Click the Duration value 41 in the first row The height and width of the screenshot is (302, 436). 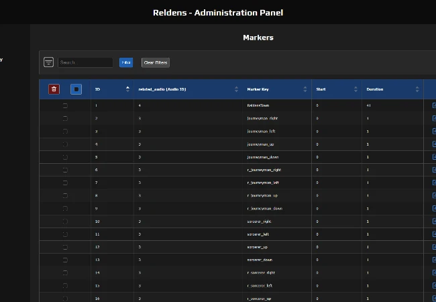click(x=368, y=105)
